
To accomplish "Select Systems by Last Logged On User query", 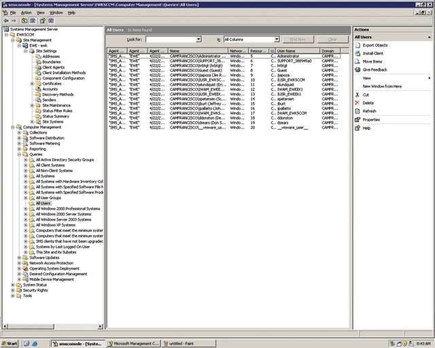I will click(x=63, y=247).
